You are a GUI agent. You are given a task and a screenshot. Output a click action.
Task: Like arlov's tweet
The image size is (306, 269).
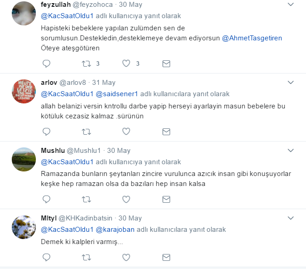(x=126, y=132)
